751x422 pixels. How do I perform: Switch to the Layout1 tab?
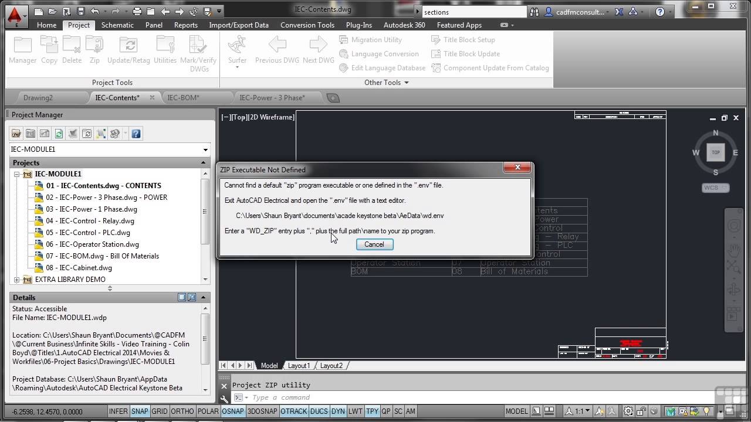(299, 366)
